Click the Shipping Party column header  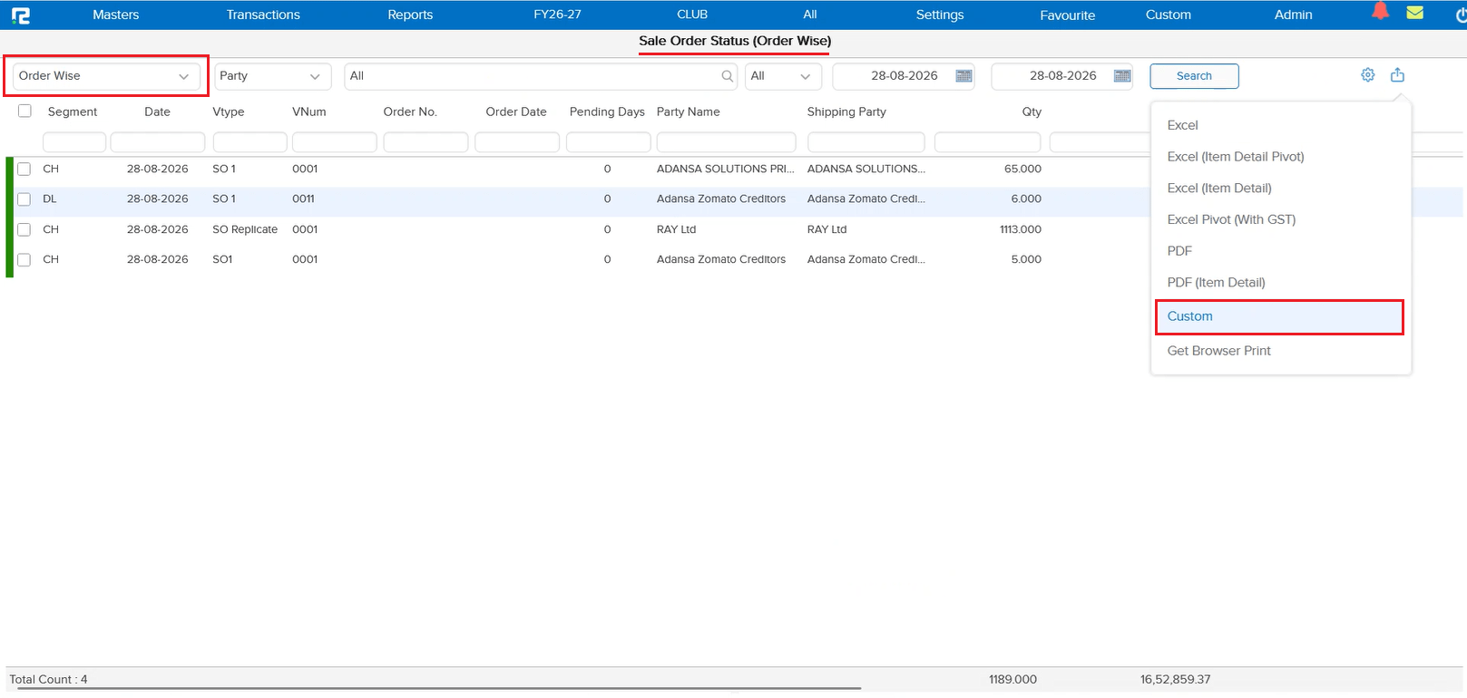click(x=846, y=111)
